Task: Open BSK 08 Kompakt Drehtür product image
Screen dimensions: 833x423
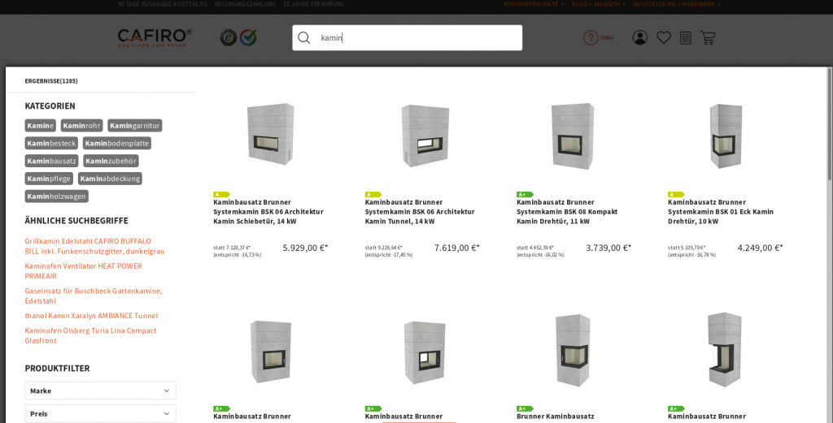Action: [x=573, y=136]
